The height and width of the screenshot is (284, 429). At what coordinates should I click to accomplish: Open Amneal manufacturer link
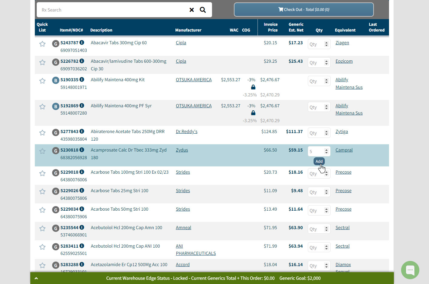point(183,228)
